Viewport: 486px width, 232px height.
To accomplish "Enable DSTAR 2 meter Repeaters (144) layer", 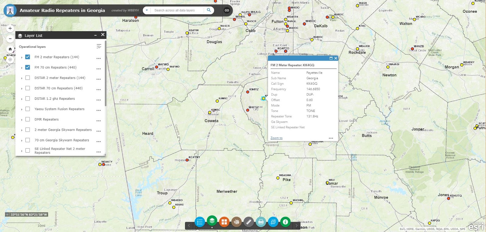I will pyautogui.click(x=28, y=78).
